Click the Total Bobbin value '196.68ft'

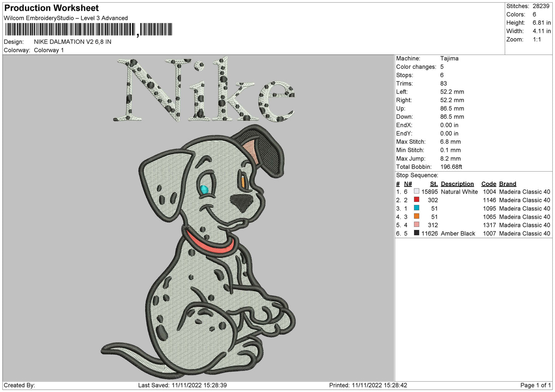[x=451, y=167]
